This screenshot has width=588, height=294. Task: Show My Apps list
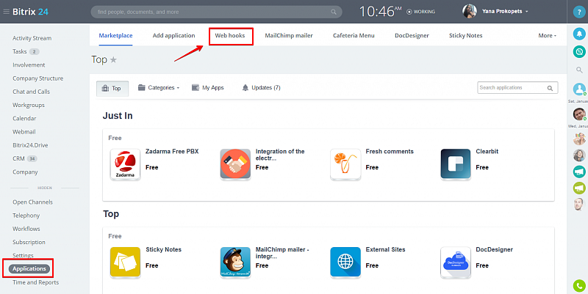(x=207, y=88)
